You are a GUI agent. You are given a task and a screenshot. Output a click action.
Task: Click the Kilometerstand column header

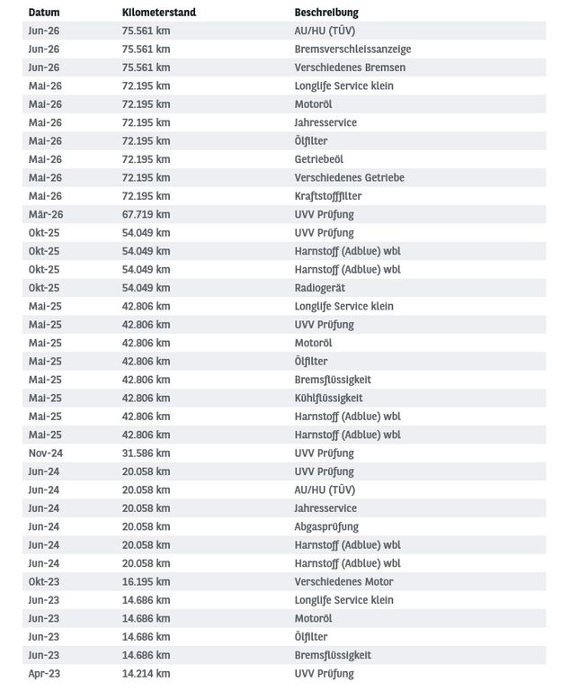159,13
